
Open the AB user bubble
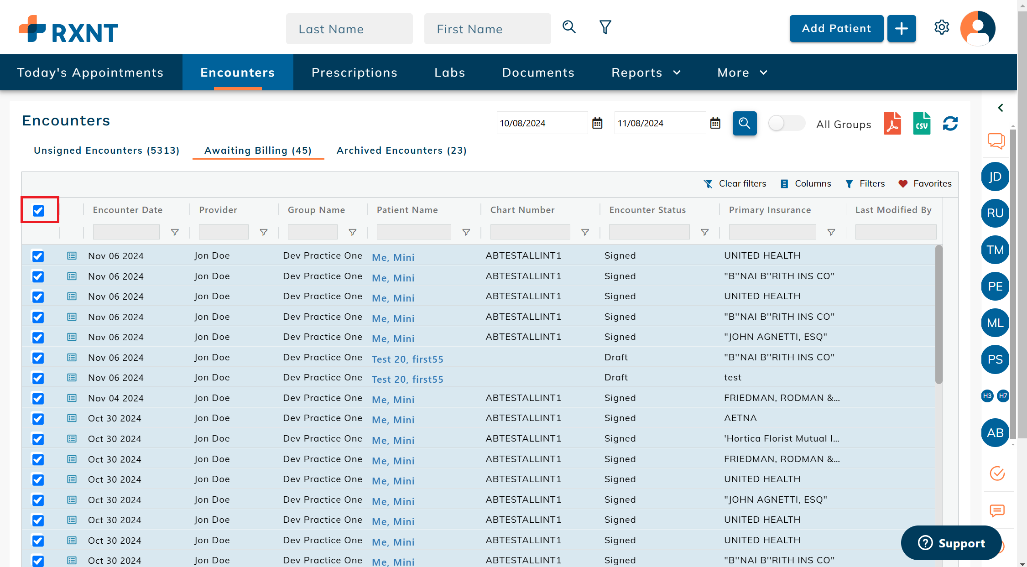995,433
